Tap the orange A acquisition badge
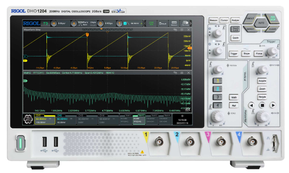 tap(74, 24)
